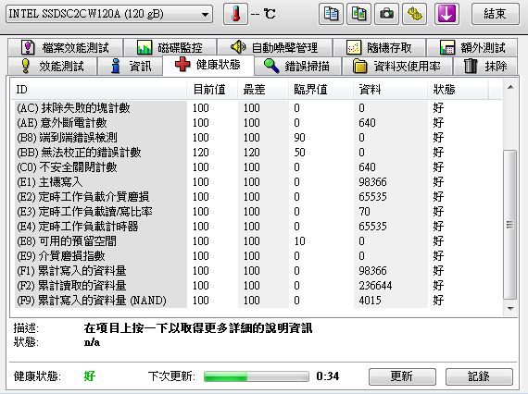Viewport: 528px width, 394px height.
Task: Sort by the 目前值 column header
Action: (x=212, y=90)
